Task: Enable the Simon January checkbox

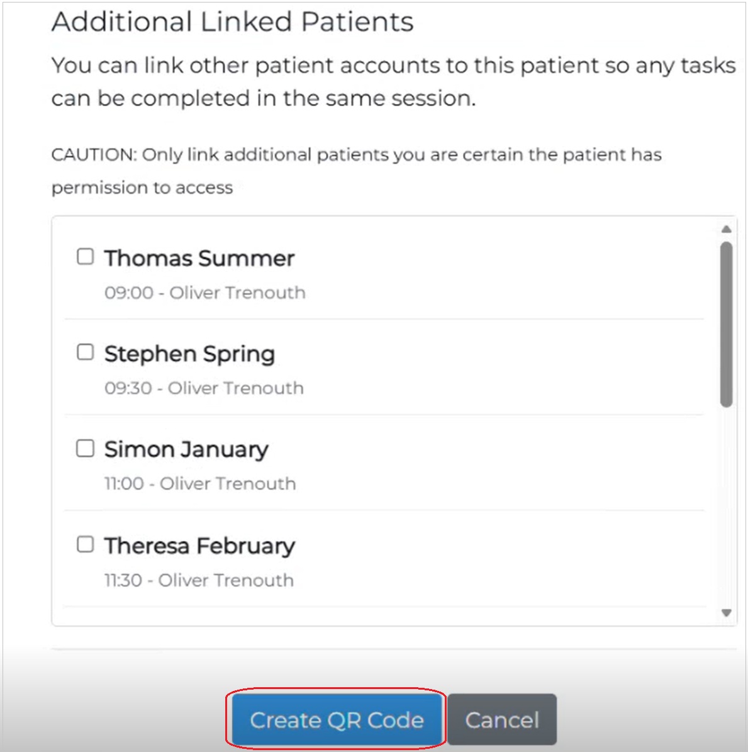Action: (86, 448)
